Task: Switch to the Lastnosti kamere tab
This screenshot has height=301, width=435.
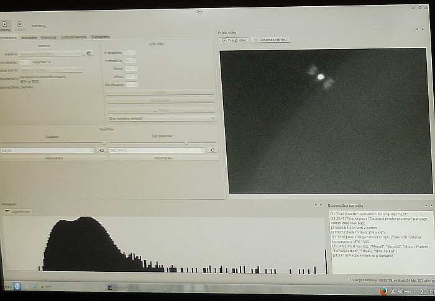Action: (73, 37)
